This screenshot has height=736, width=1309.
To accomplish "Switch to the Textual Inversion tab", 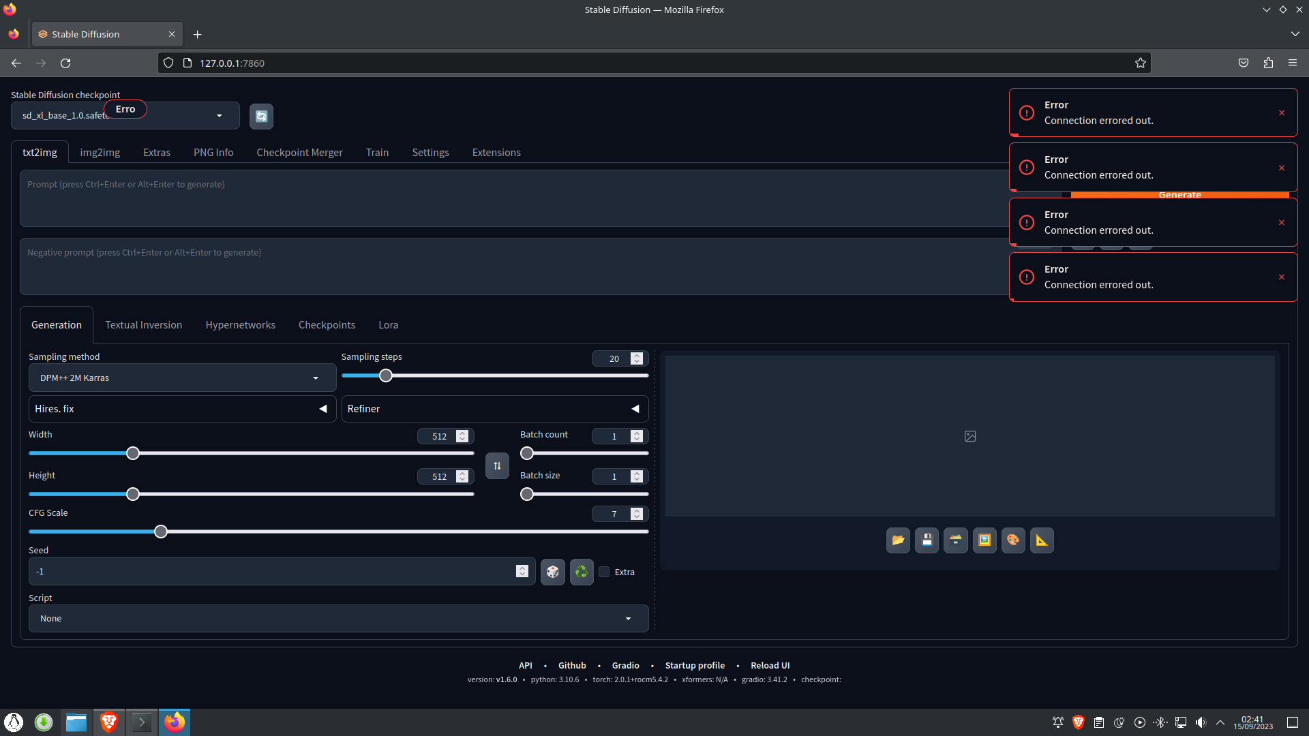I will 143,324.
